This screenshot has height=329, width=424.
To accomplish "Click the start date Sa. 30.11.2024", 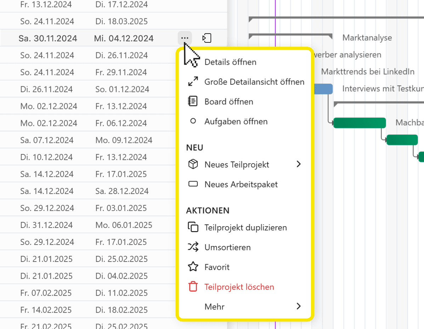I will [x=48, y=38].
